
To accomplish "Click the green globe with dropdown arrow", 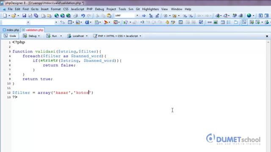I will 249,16.
